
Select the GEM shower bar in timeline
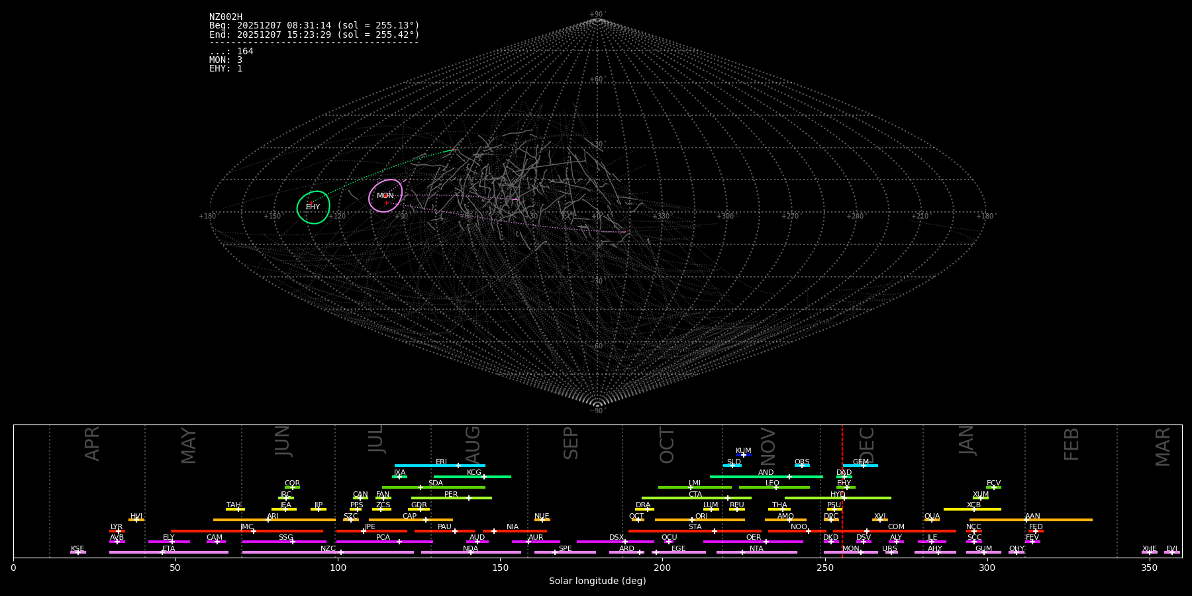click(861, 466)
